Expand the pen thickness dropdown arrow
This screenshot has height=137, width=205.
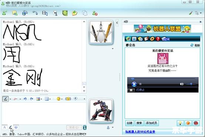click(x=10, y=99)
